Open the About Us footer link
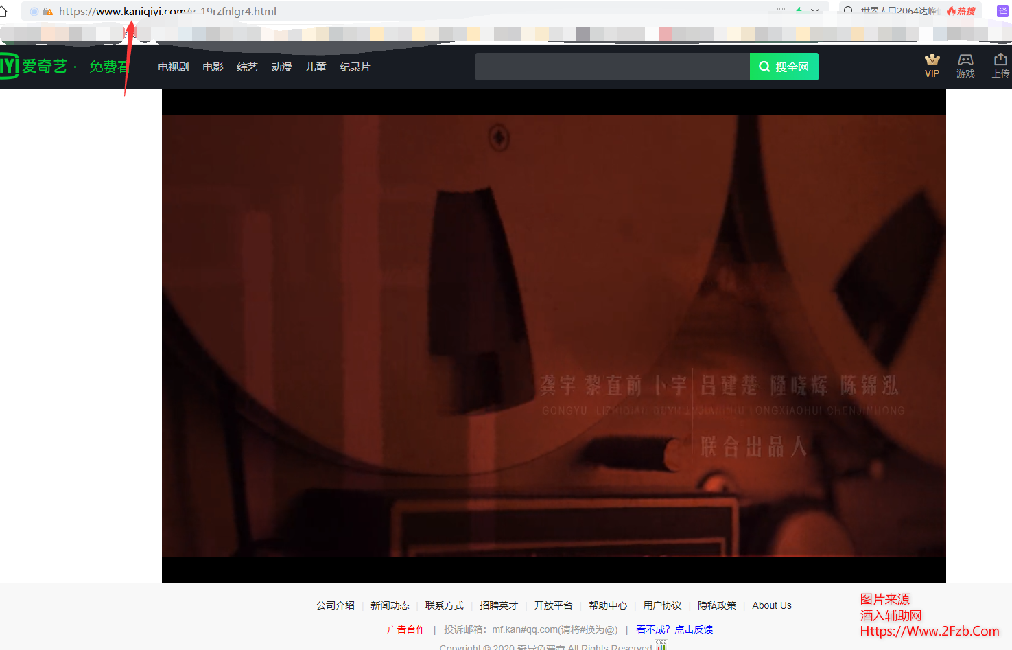The image size is (1012, 650). 772,605
